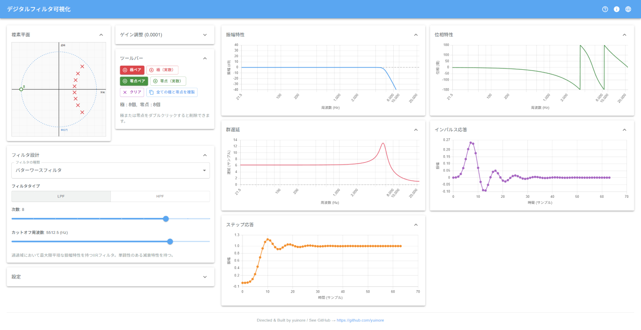
Task: Expand the ゲイン調整 panel
Action: click(x=205, y=35)
